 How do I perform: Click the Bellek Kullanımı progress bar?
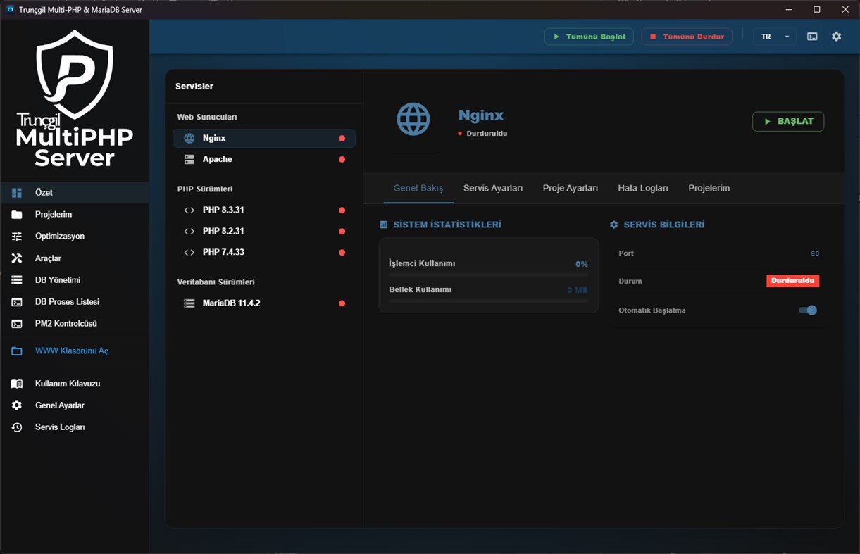[x=488, y=301]
